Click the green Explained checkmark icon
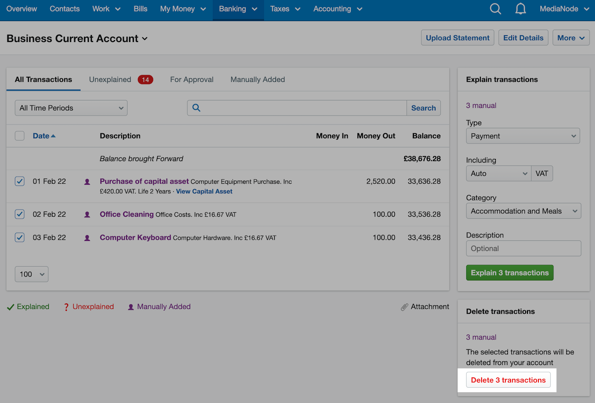The height and width of the screenshot is (403, 595). tap(10, 307)
